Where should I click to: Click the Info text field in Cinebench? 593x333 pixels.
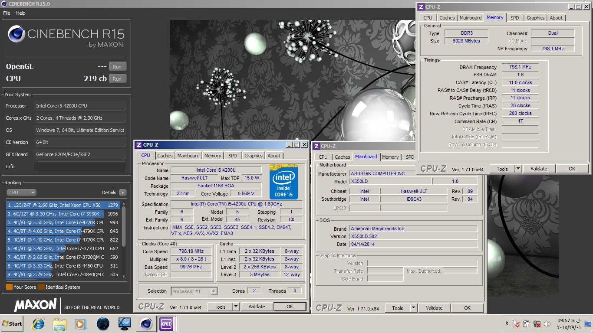click(80, 166)
